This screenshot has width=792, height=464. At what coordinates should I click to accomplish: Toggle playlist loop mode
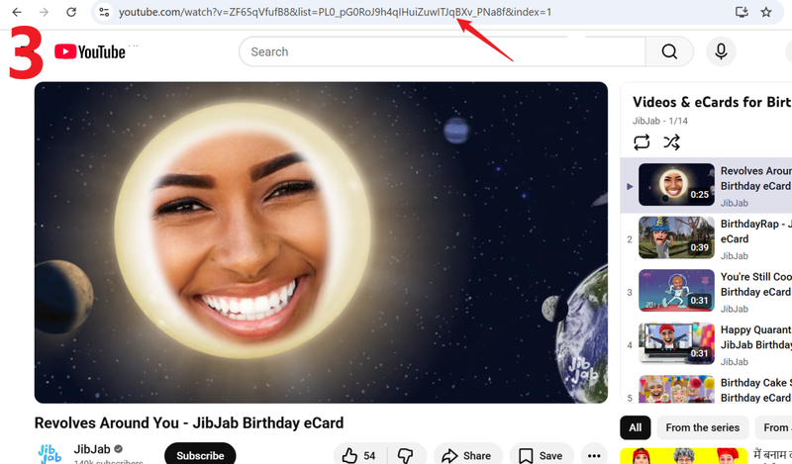(642, 141)
